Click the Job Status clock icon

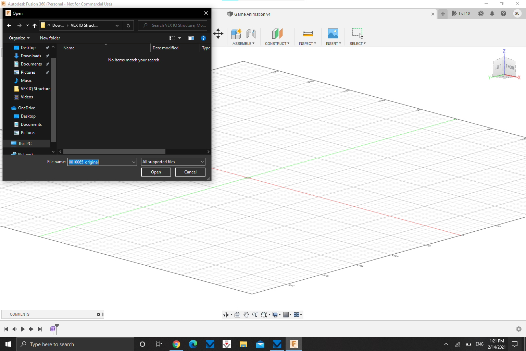[480, 13]
